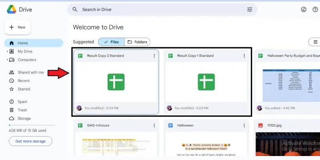Viewport: 320px width, 160px height.
Task: Open the offline ready status icon
Action: click(x=304, y=9)
